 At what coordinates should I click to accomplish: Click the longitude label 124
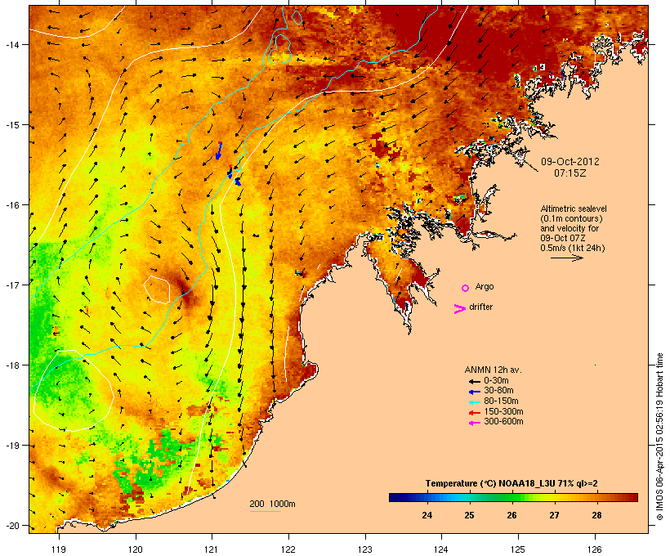tap(441, 549)
